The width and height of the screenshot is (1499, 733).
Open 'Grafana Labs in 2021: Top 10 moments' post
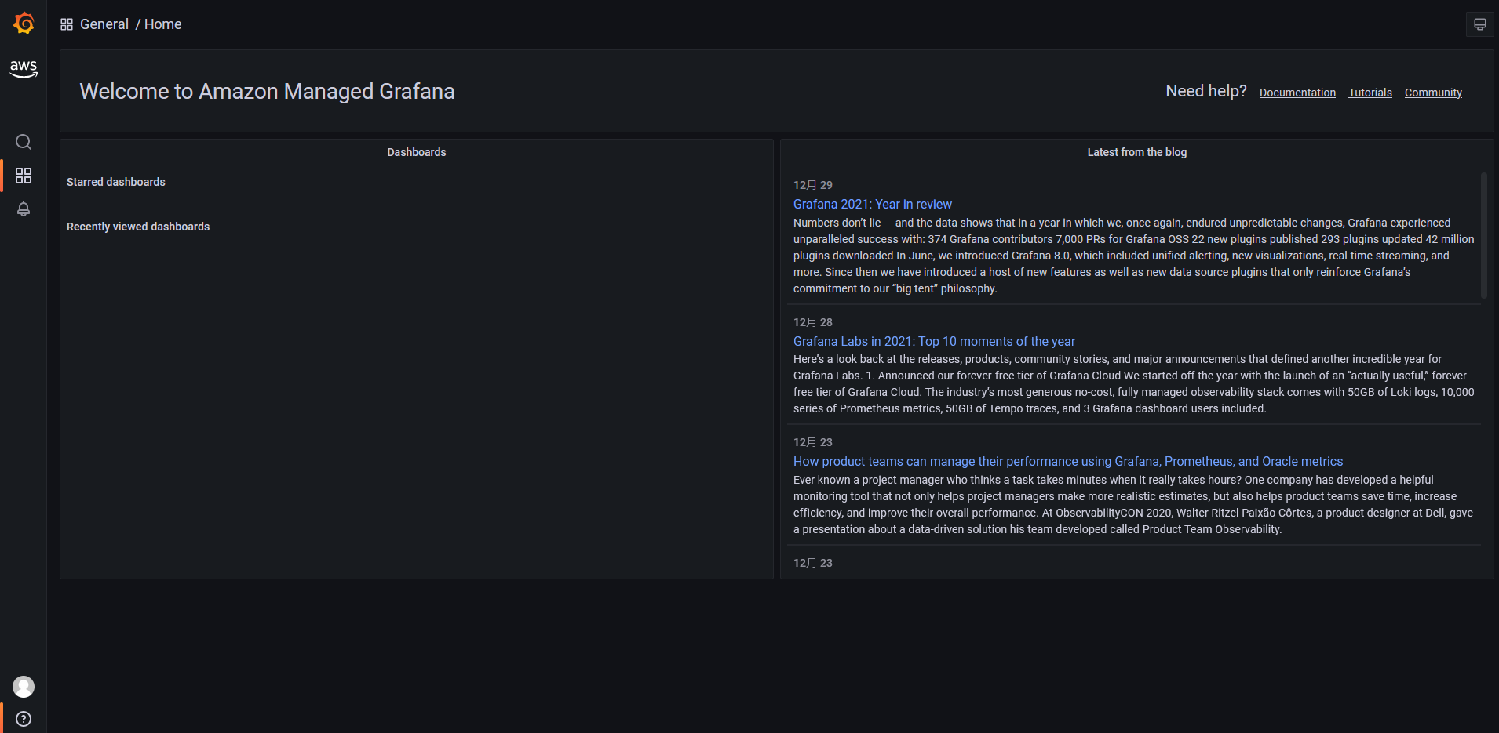coord(934,341)
